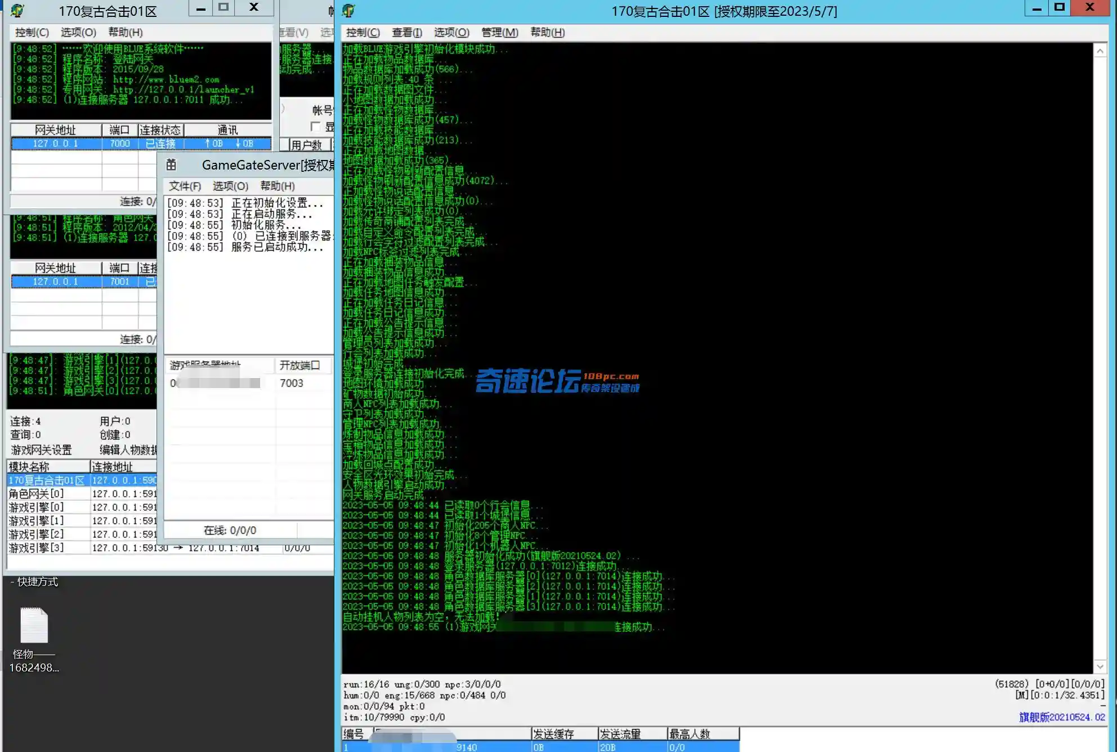Click the app icon of the main 170复古合击01区 server window
Screen dimensions: 1117x752
point(348,11)
